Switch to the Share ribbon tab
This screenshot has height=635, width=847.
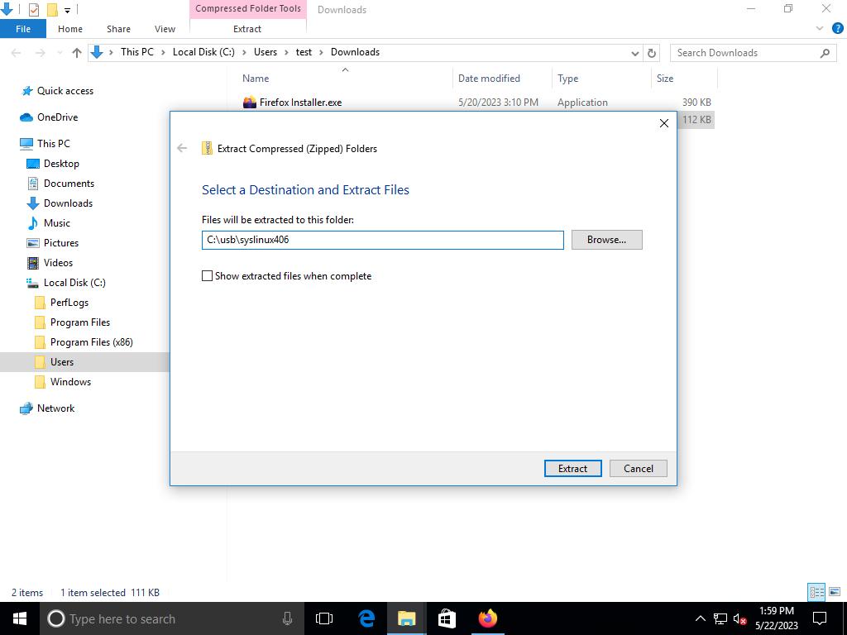point(118,29)
